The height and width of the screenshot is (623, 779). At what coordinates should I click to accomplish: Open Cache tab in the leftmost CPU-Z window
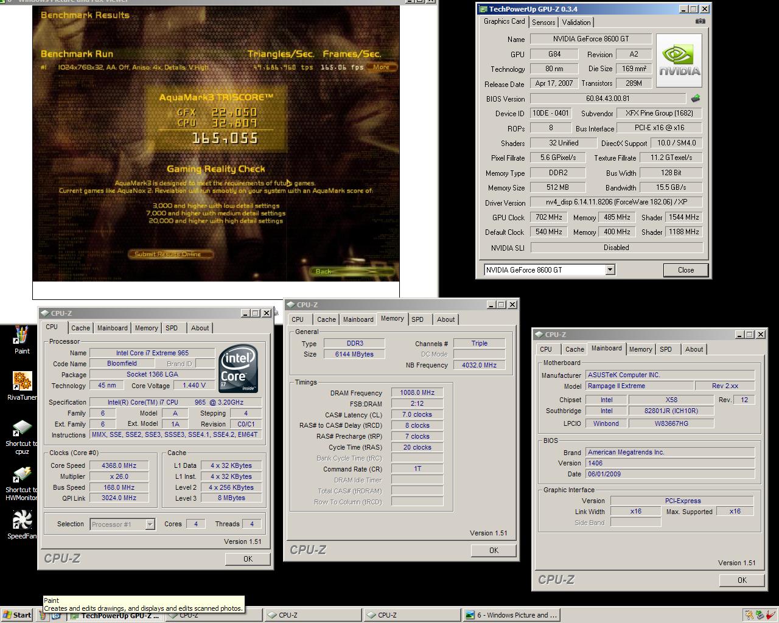click(x=80, y=328)
